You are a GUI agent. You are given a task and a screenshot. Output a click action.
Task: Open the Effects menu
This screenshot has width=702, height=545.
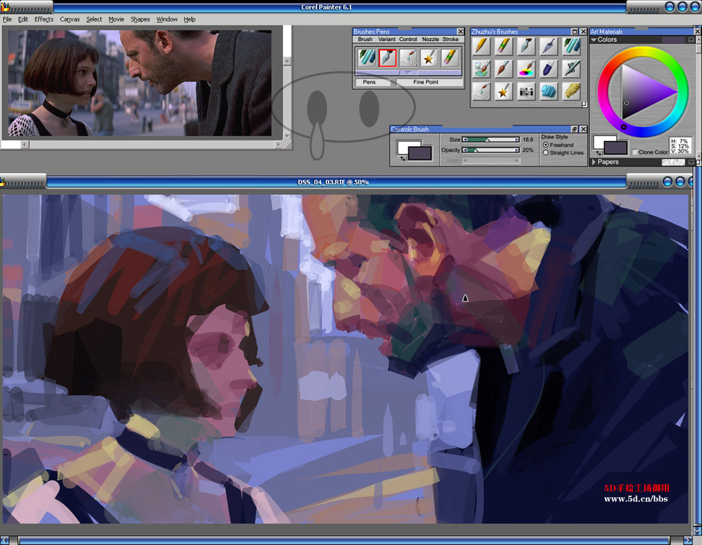44,19
